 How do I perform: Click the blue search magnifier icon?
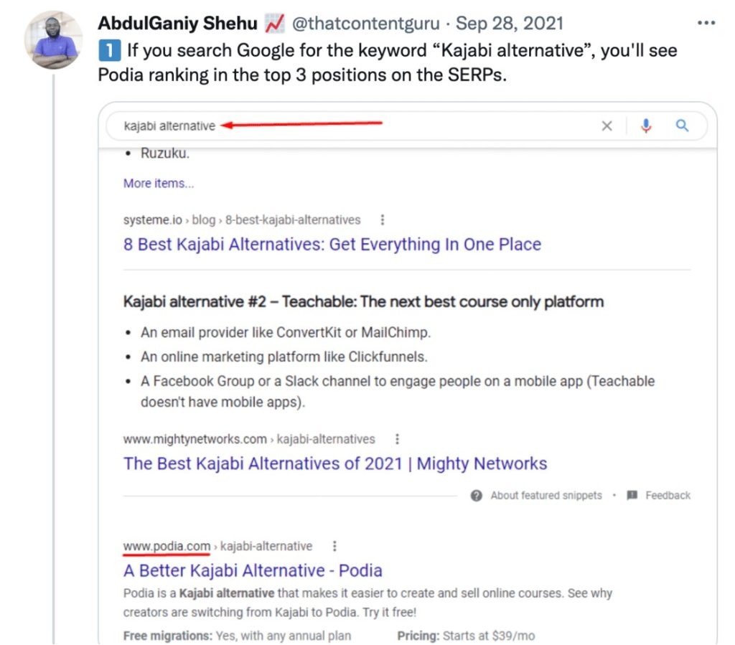click(682, 126)
